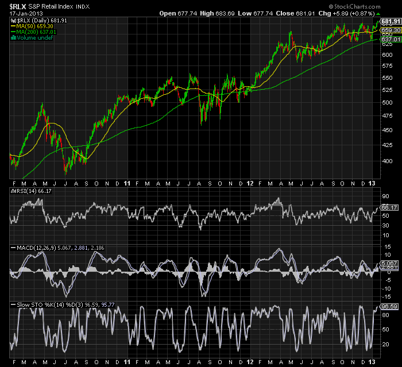This screenshot has width=402, height=367.
Task: Click the $RLX ticker symbol title
Action: (18, 6)
